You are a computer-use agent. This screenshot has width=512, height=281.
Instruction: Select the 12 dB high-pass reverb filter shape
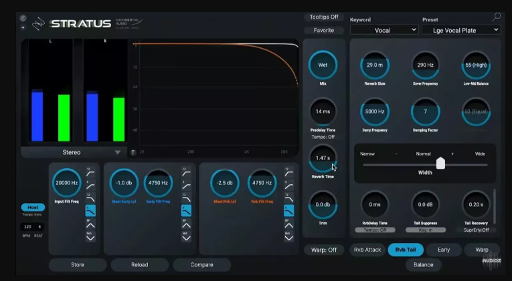(289, 173)
